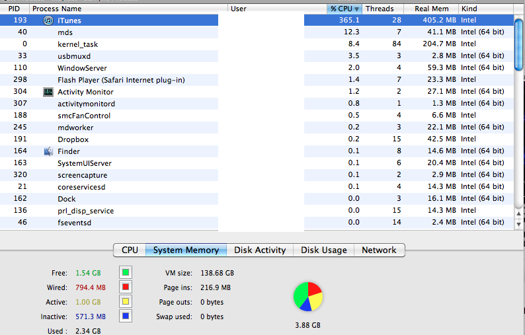Switch to the Network tab
The image size is (525, 335).
tap(379, 250)
